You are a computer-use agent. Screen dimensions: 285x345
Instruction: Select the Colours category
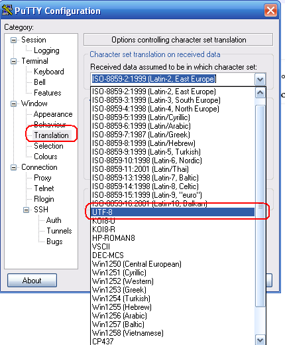point(46,157)
